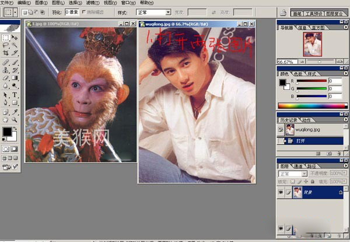Open the file browser icon in options bar
350x242 pixels.
click(x=283, y=12)
